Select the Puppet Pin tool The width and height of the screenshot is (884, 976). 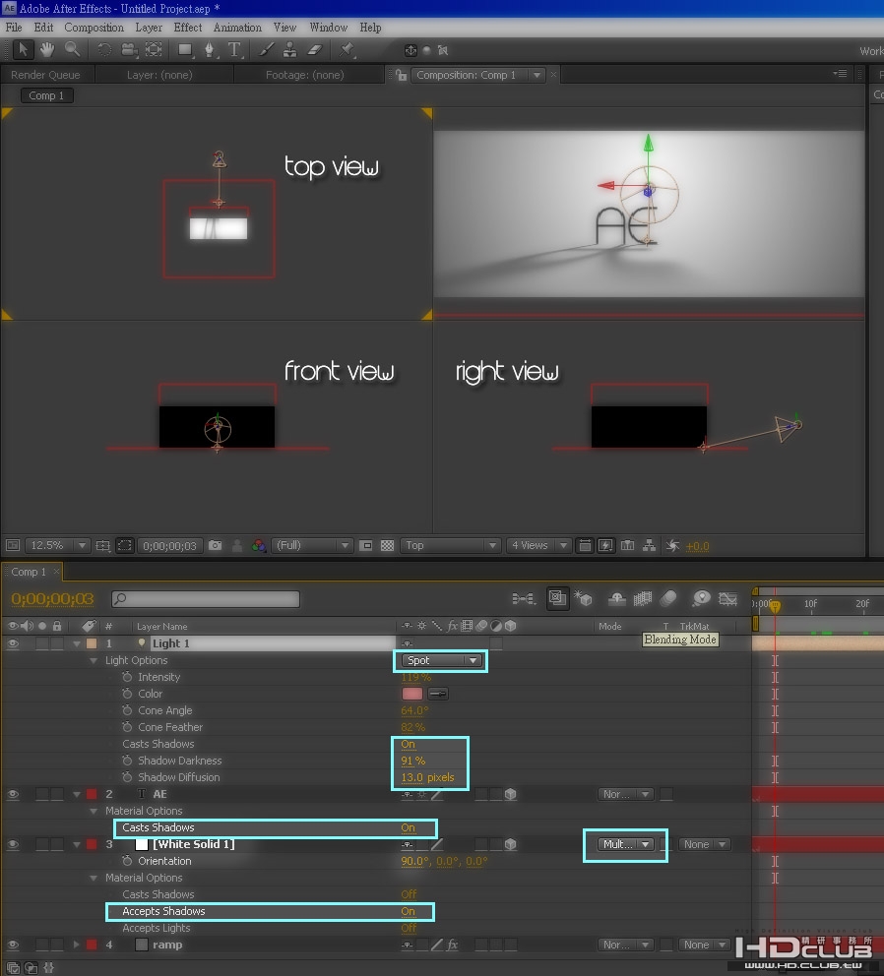click(347, 50)
